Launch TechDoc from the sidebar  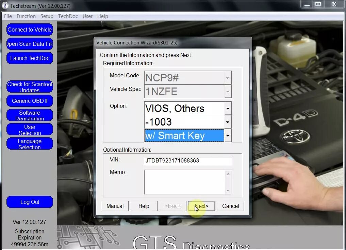[30, 58]
